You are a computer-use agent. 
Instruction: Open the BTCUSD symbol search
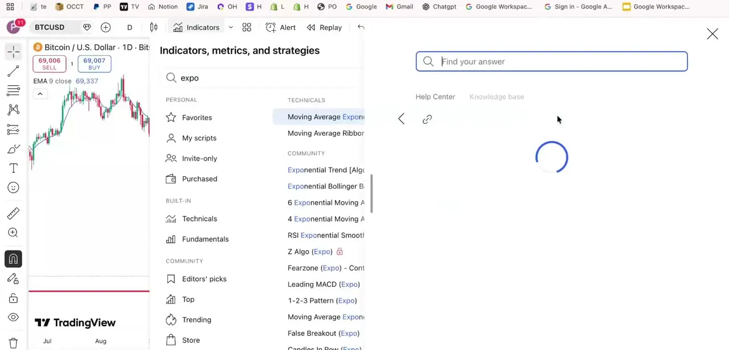pos(50,27)
